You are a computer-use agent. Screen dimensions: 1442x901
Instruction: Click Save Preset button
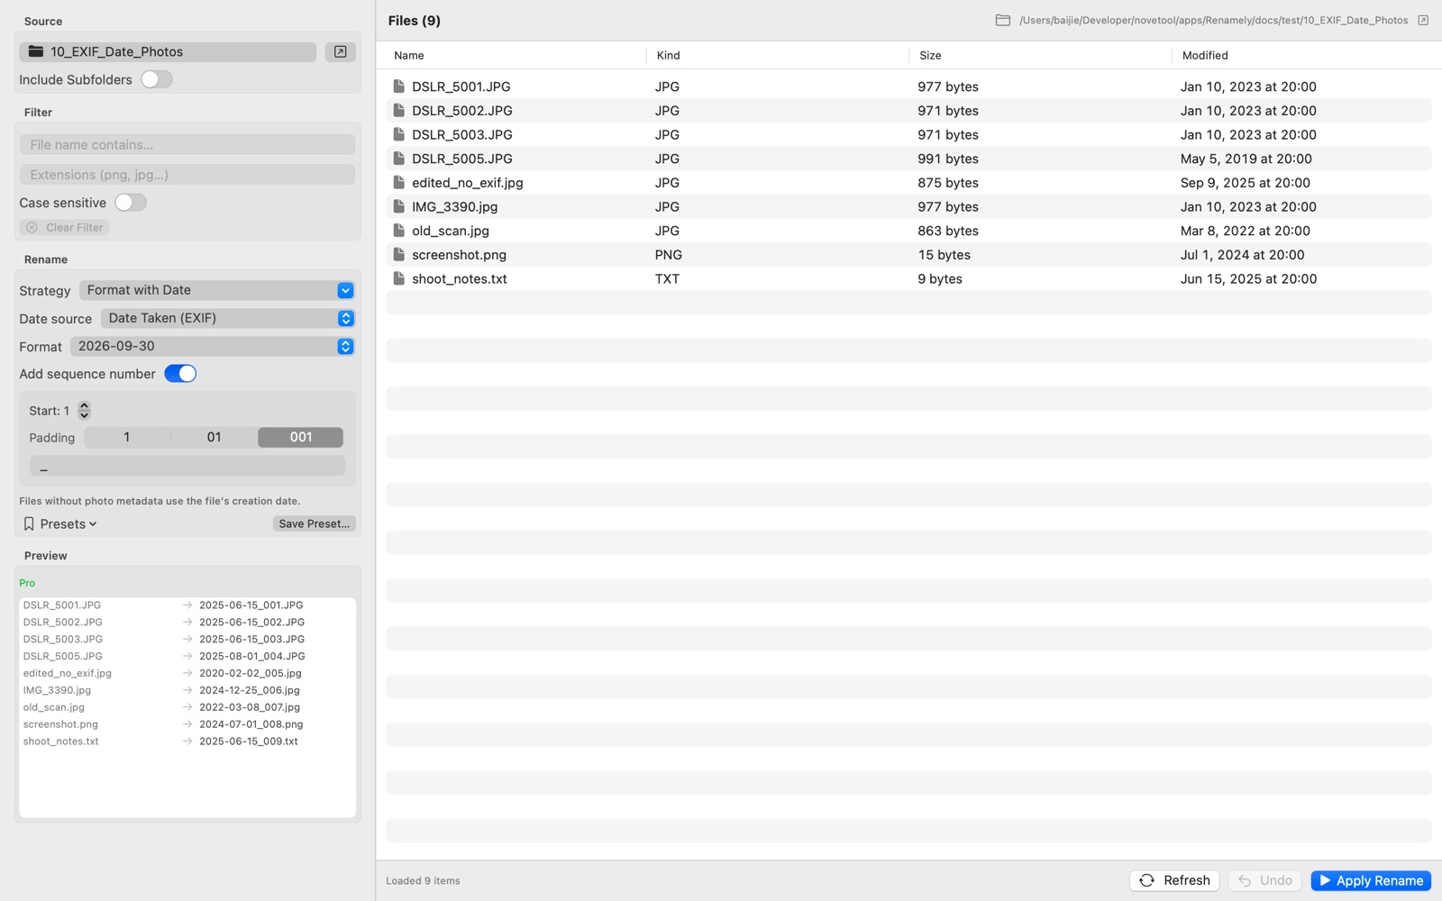[x=314, y=523]
